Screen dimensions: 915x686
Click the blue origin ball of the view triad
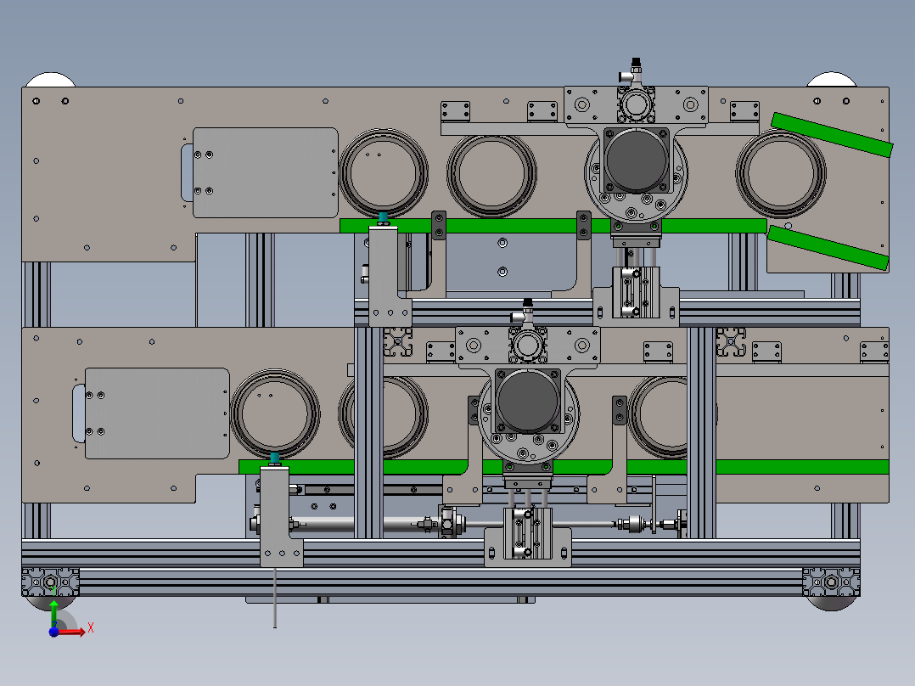coord(53,633)
